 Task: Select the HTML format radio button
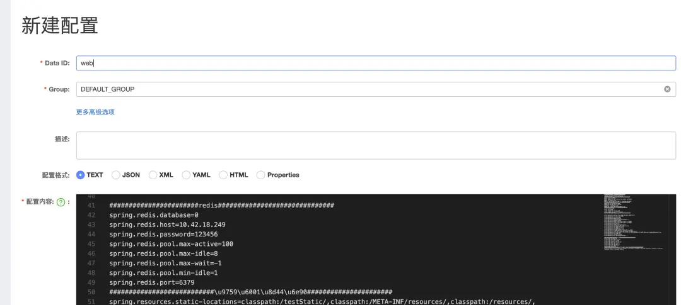tap(223, 175)
